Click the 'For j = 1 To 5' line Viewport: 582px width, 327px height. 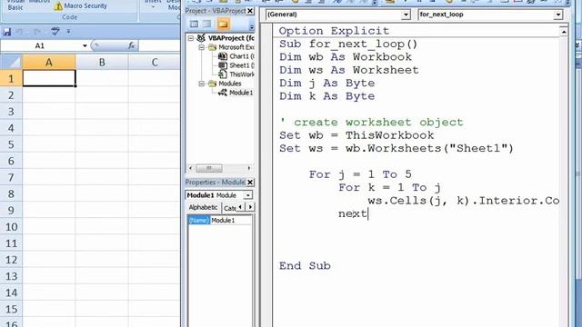pos(360,174)
